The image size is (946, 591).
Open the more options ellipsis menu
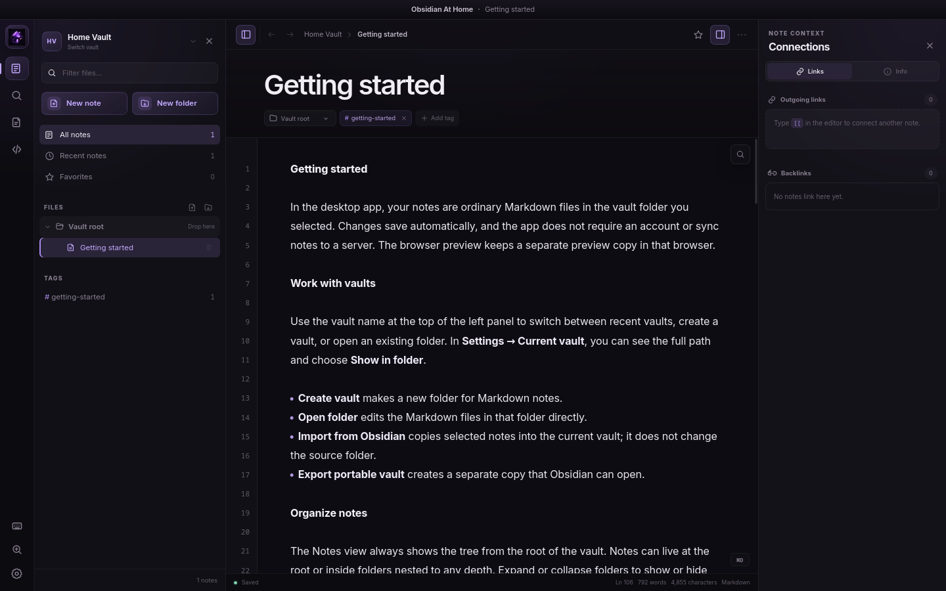tap(742, 35)
